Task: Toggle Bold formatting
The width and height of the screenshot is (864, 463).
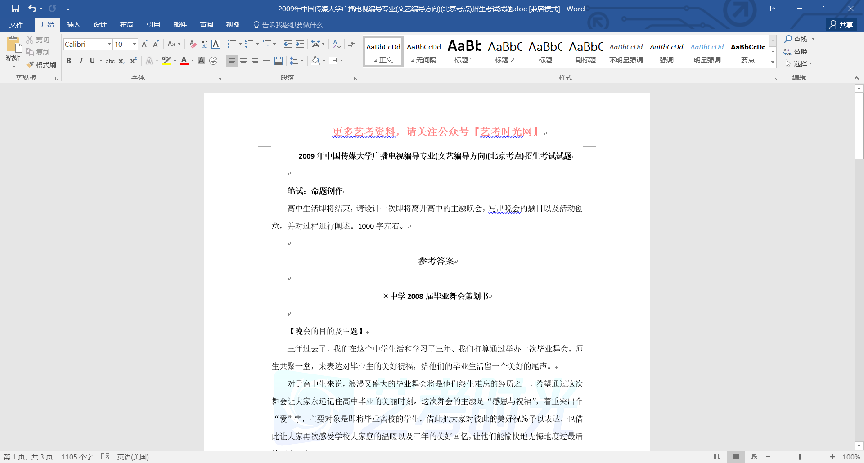Action: (69, 61)
